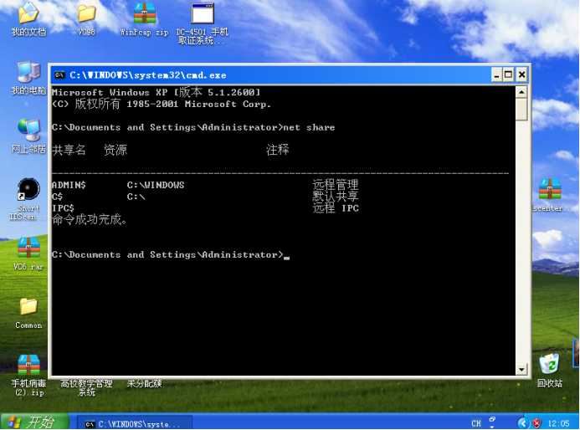Viewport: 580px width, 430px height.
Task: Select 未分配簇 desktop label
Action: [x=144, y=383]
